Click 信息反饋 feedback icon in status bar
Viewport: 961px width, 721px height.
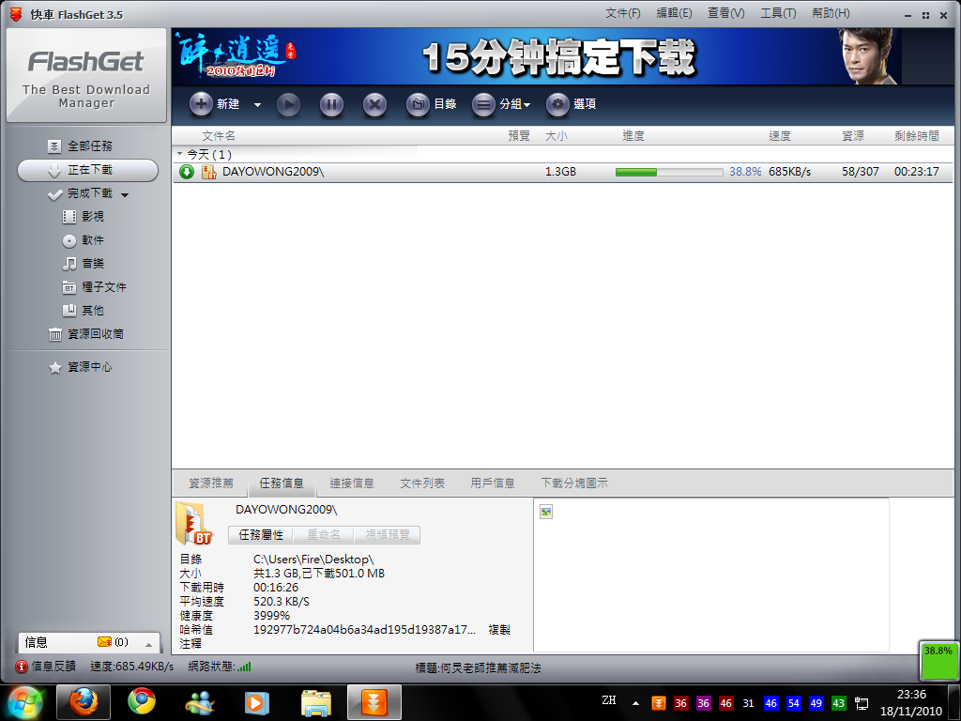point(22,667)
